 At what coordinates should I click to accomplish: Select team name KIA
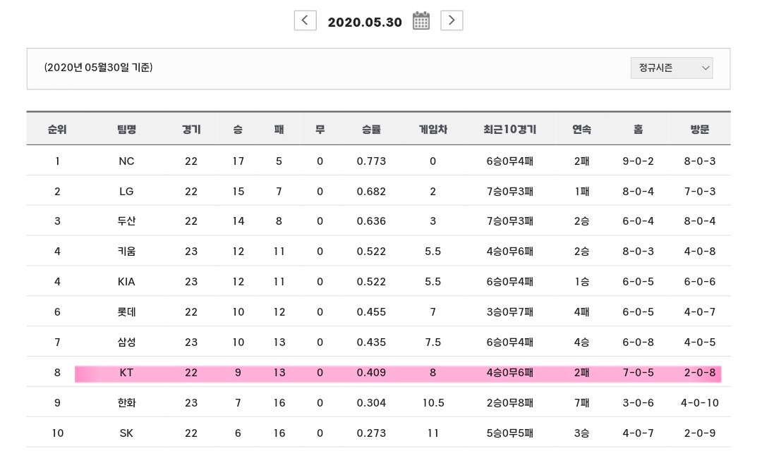coord(126,282)
